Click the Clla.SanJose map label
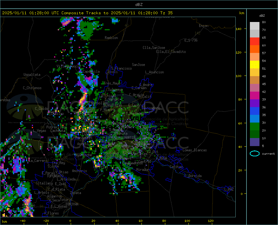Screen dimensions: 278x225 154,48
